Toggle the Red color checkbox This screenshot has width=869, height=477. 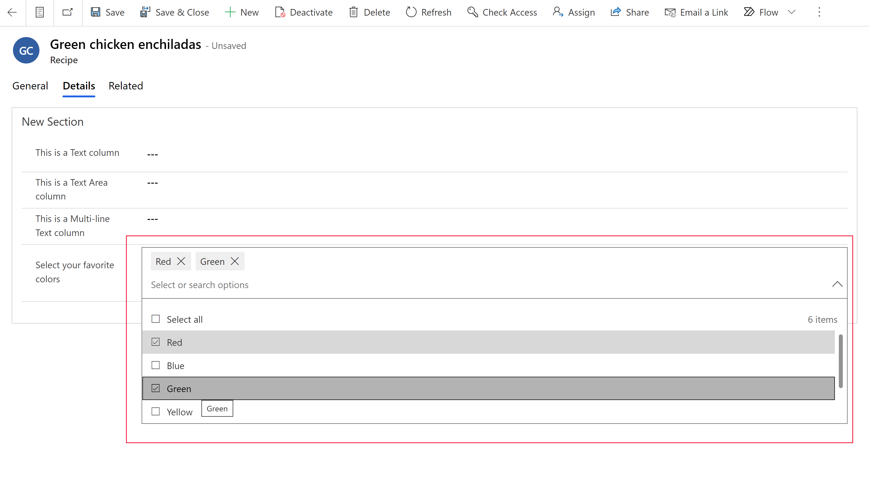155,342
